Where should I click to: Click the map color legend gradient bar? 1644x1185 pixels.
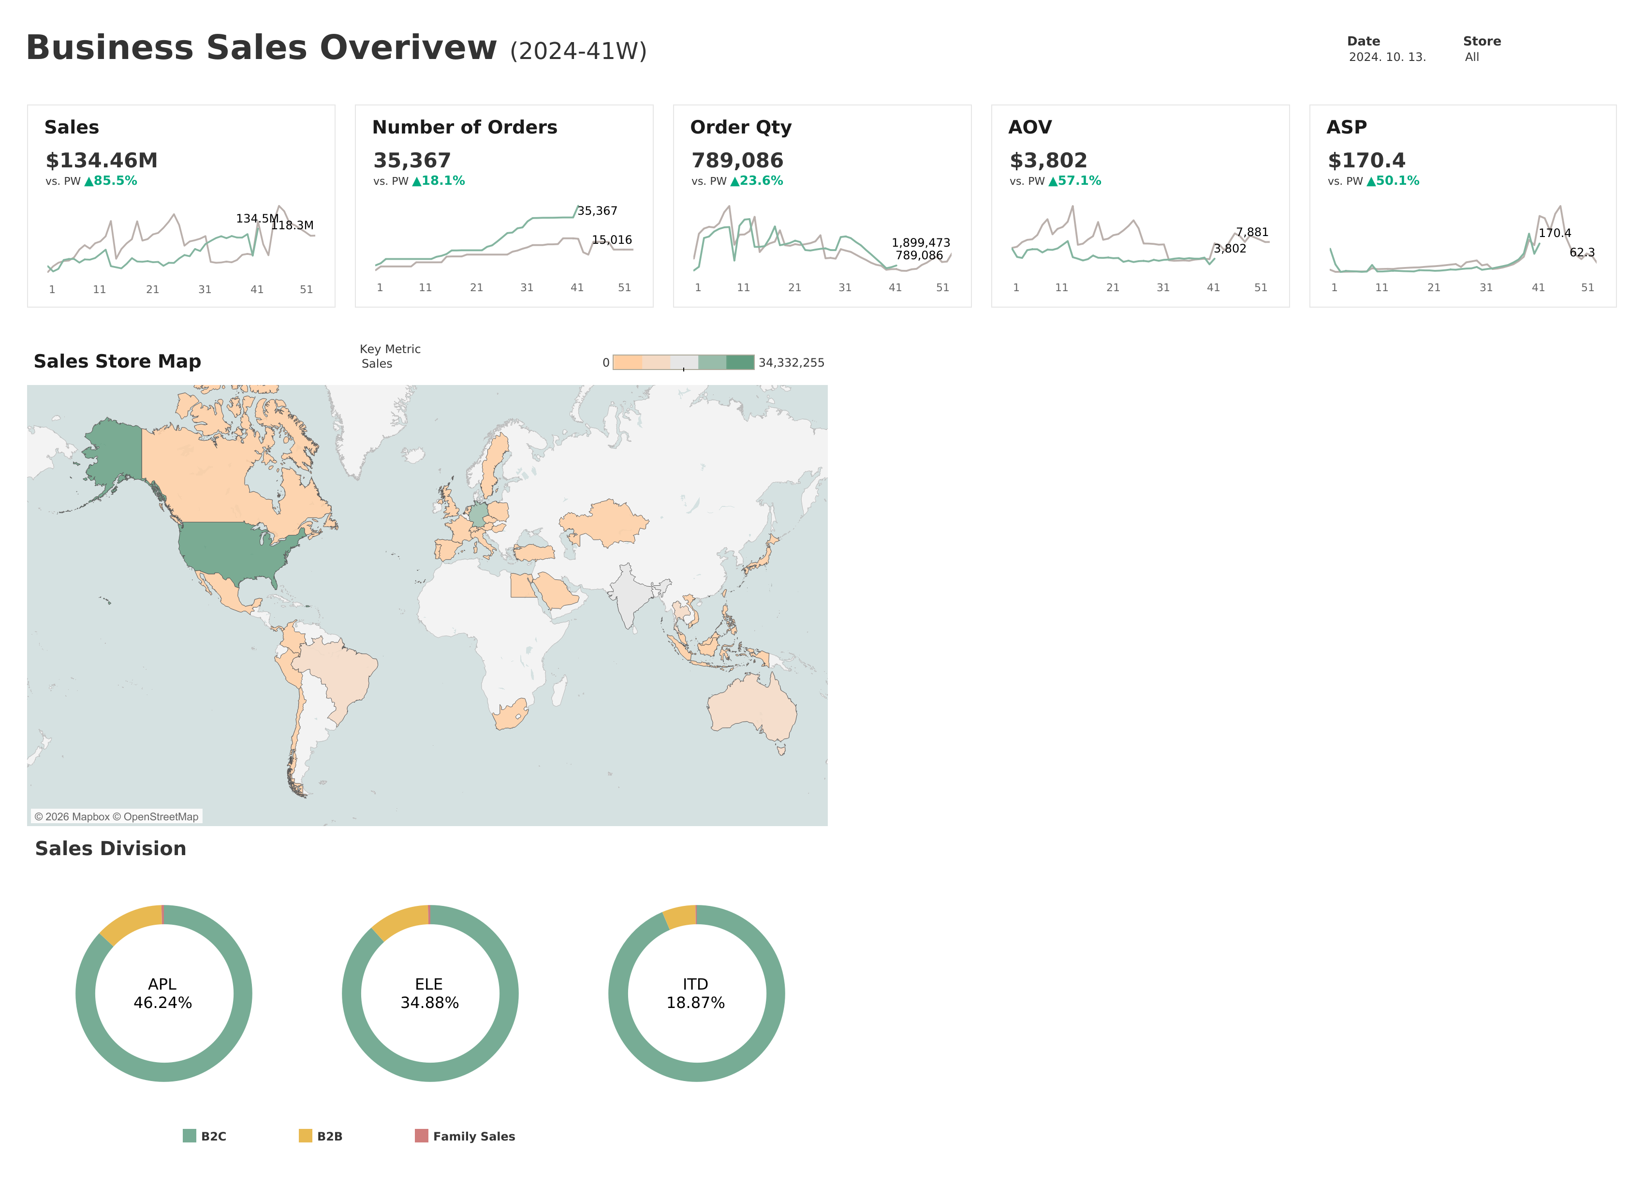pos(684,363)
